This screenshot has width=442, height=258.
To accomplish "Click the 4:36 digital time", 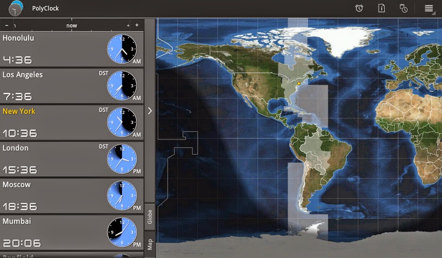I will tap(18, 60).
